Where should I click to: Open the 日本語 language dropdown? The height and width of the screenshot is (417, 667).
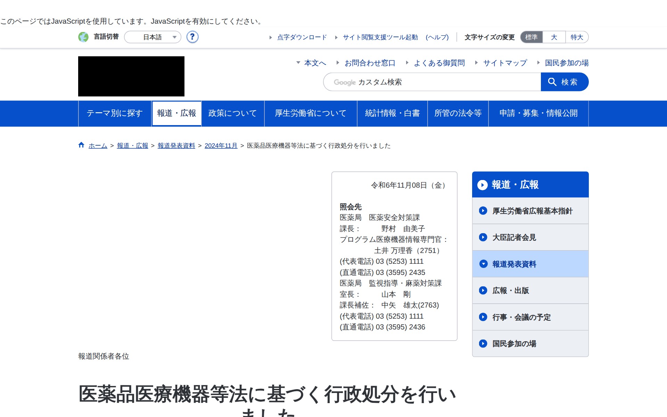[153, 37]
